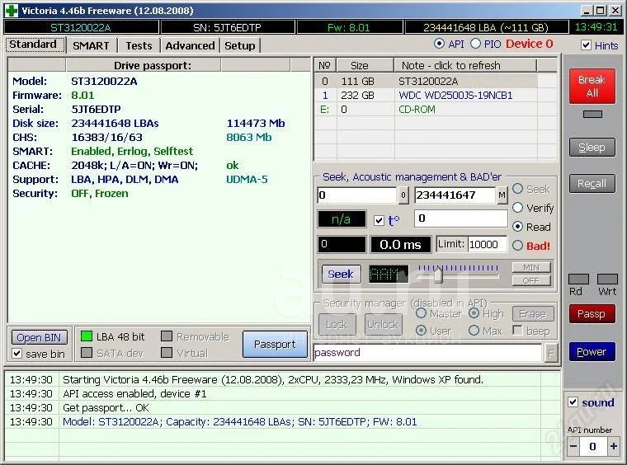Select the API access radio button

point(439,44)
